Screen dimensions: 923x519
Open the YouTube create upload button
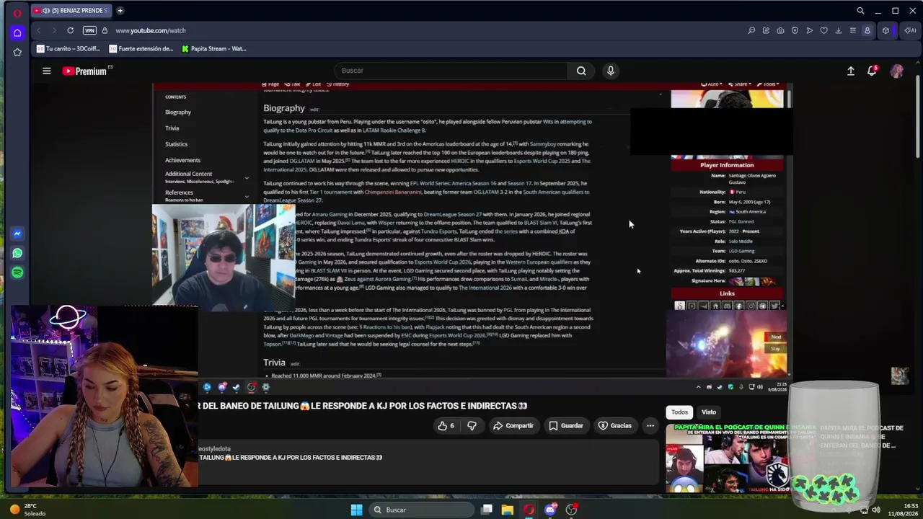pos(851,71)
